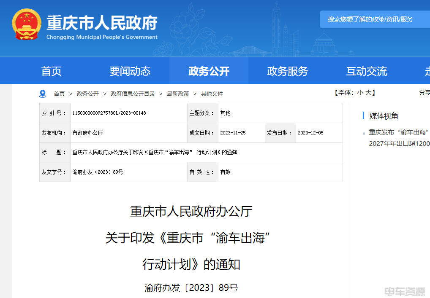
Task: Open the 重庆发布"渝车出海" media article link
Action: (x=399, y=138)
